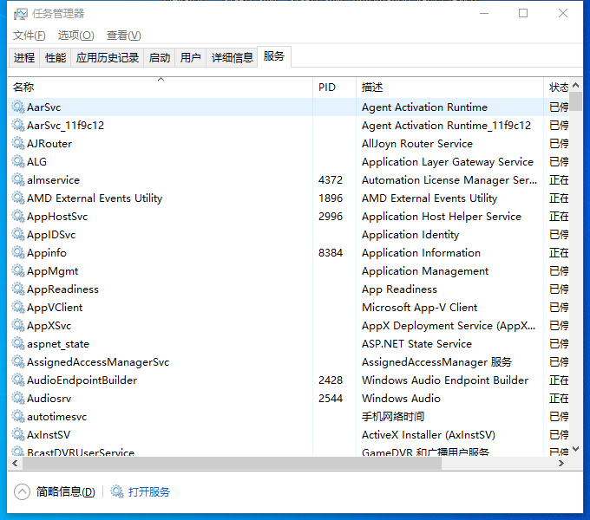Click description '手机网络时间'

coord(393,417)
